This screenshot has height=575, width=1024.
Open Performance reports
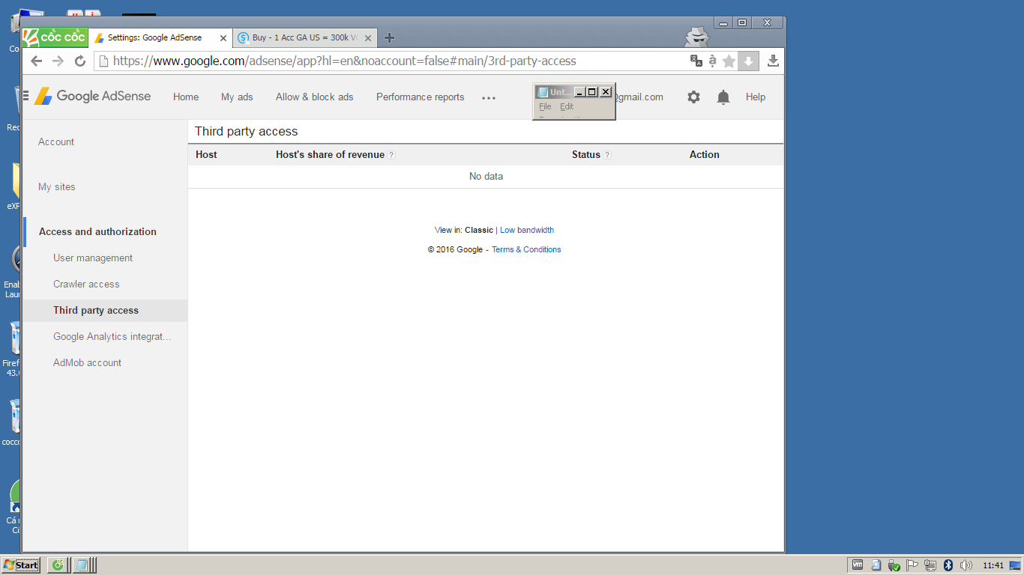tap(421, 97)
